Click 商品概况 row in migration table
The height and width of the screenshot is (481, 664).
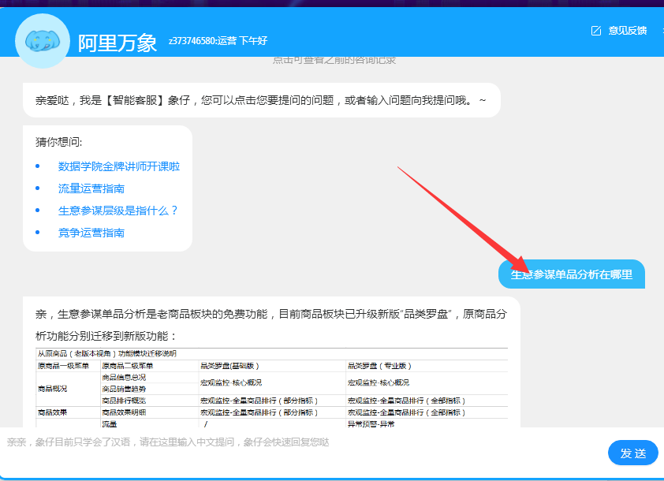point(53,388)
